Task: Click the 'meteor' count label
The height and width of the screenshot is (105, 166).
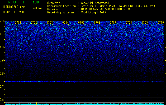Action: pyautogui.click(x=37, y=8)
